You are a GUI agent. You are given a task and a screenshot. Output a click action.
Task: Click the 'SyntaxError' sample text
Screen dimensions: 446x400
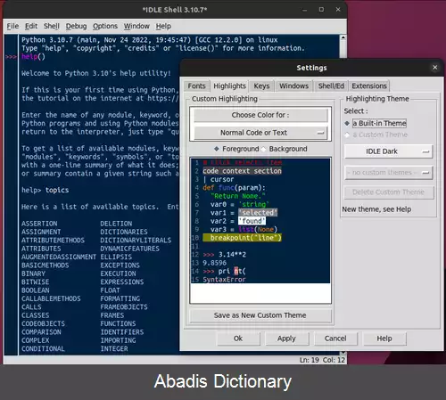point(224,280)
